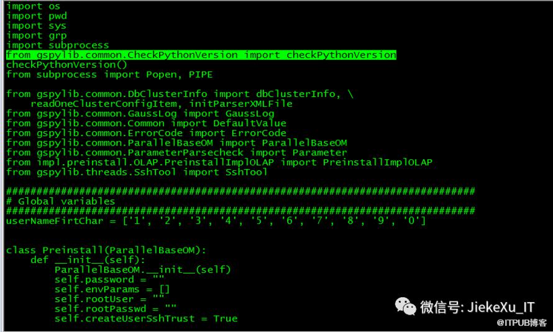Click the ErrorCode import line
The image size is (553, 332).
(146, 133)
